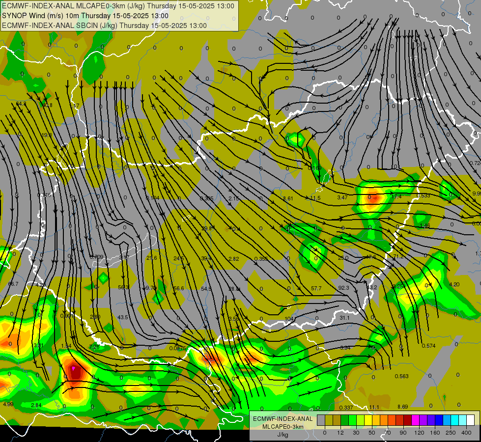Click the map value '54.5'
Screen dimensions: 481x442
pos(206,289)
